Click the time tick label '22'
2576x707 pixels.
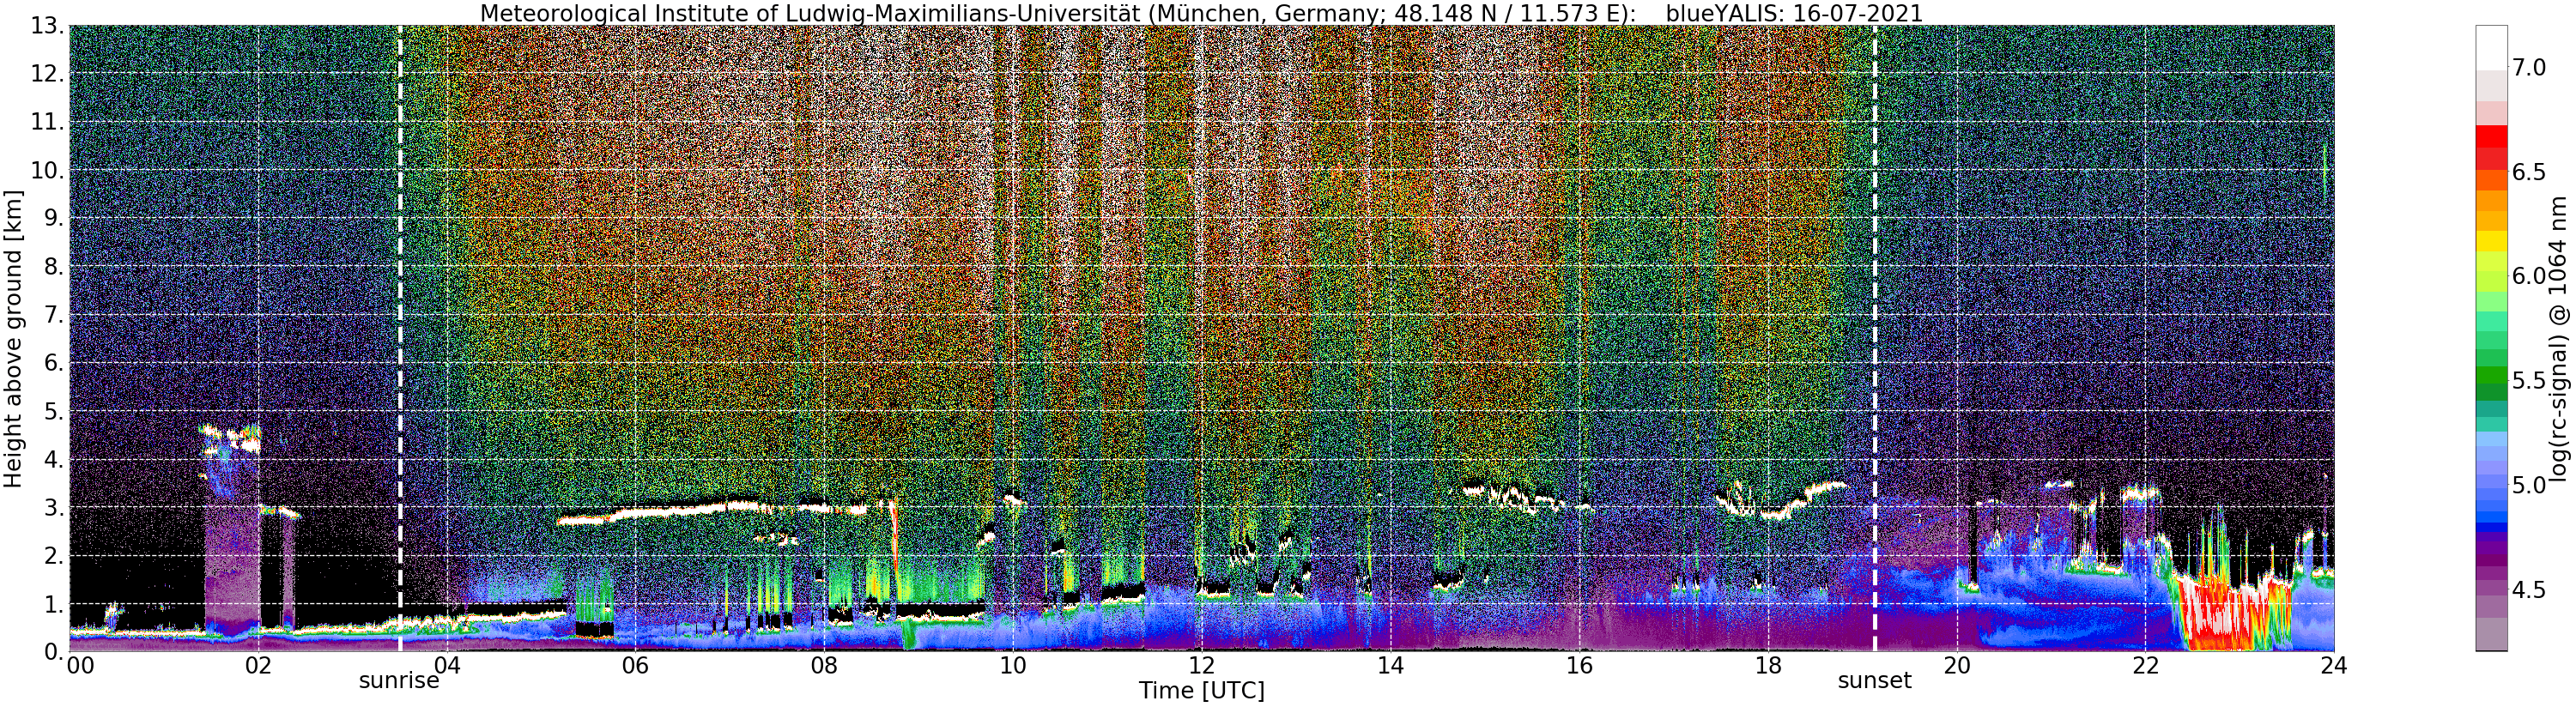tap(2146, 666)
